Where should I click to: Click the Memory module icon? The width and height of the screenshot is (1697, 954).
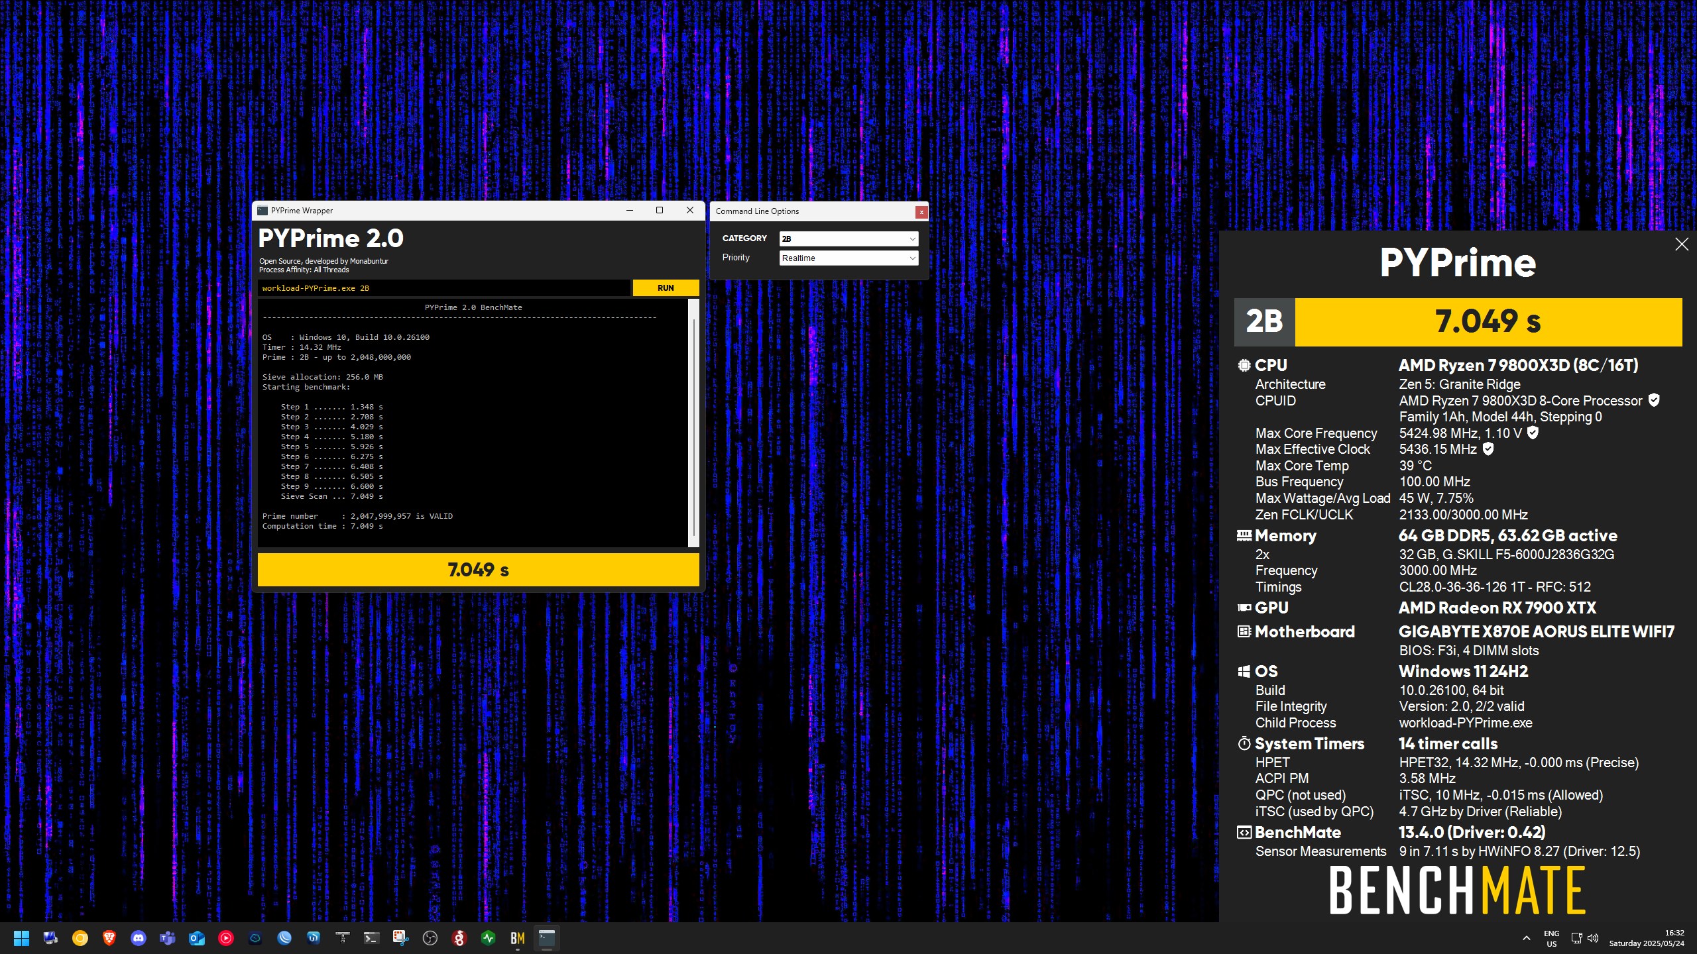coord(1244,535)
